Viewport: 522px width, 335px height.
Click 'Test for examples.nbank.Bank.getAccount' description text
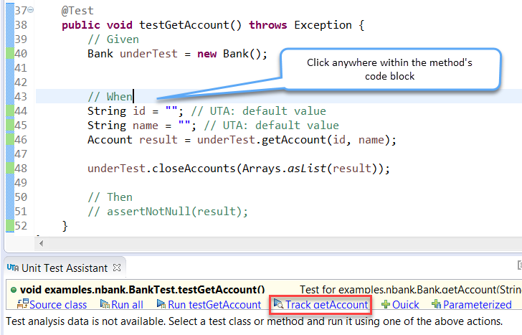pyautogui.click(x=411, y=290)
